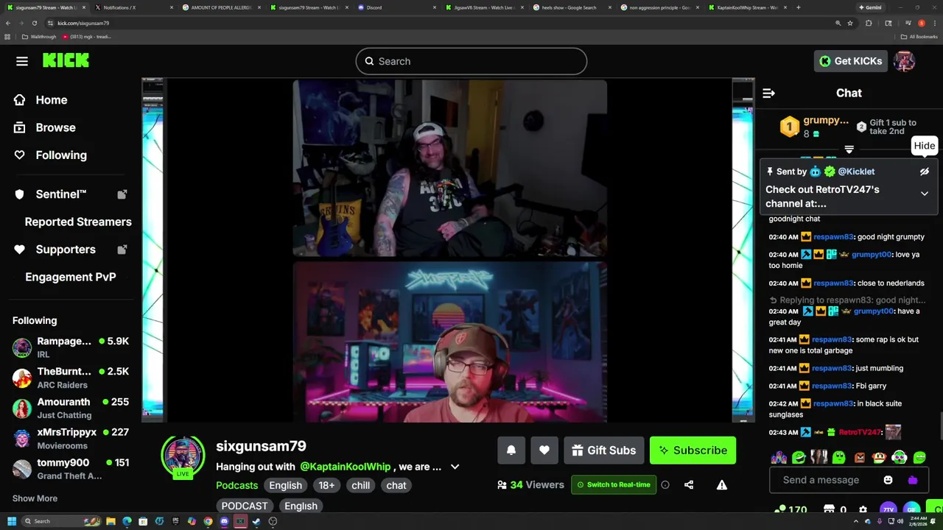Click the Kick logo
Screen dimensions: 943x530
click(66, 61)
